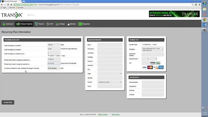208x117 pixels.
Task: Open the Privacy Policy footer link
Action: tap(116, 115)
